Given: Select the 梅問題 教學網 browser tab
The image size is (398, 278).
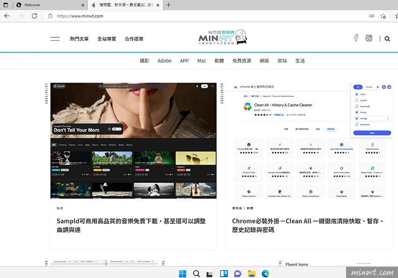Looking at the screenshot, I should point(126,5).
